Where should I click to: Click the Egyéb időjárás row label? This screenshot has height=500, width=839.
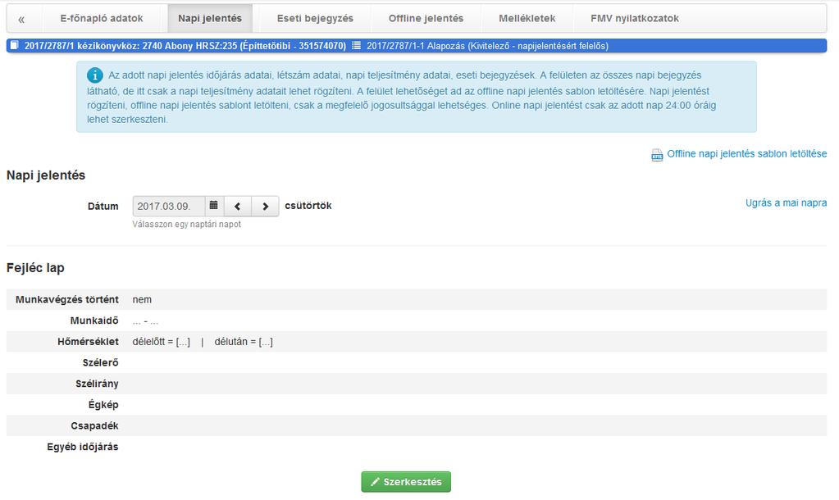pos(83,447)
